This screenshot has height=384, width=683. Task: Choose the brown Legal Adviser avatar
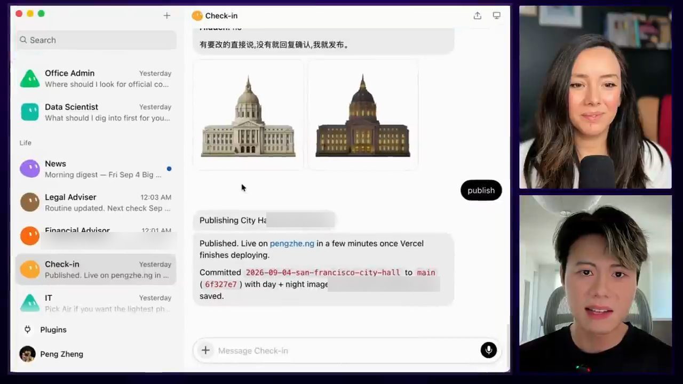pos(30,202)
